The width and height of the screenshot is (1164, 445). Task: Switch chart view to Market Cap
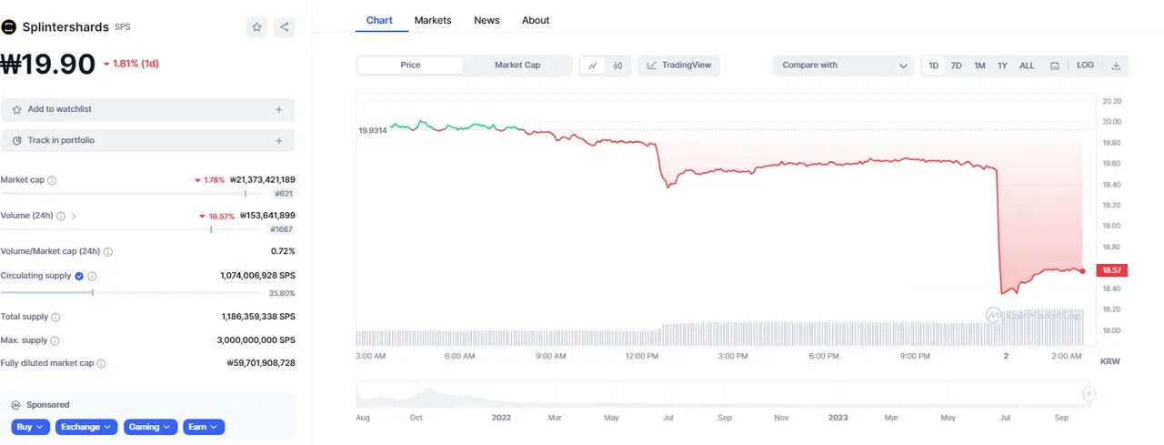click(517, 66)
